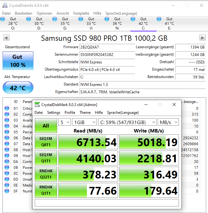Select drive V: status orb
This screenshot has height=213, width=208.
(x=81, y=19)
